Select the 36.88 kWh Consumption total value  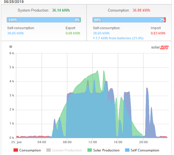tap(141, 10)
